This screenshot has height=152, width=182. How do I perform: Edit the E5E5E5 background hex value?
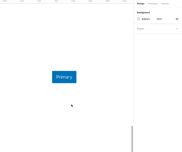click(x=146, y=19)
